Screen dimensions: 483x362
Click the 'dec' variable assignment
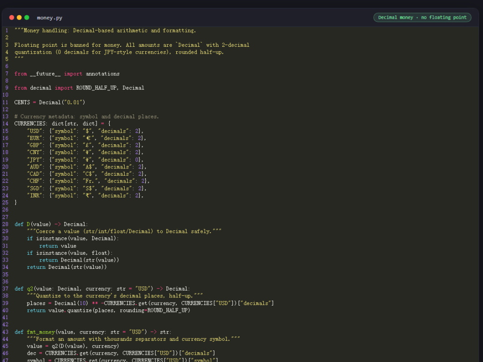[x=31, y=353]
